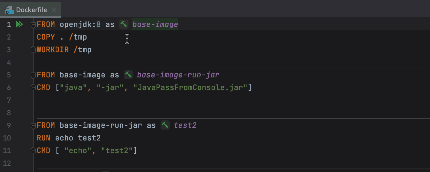This screenshot has width=430, height=172.
Task: Place cursor on JavaPassFromConsole.jar string
Action: (190, 87)
